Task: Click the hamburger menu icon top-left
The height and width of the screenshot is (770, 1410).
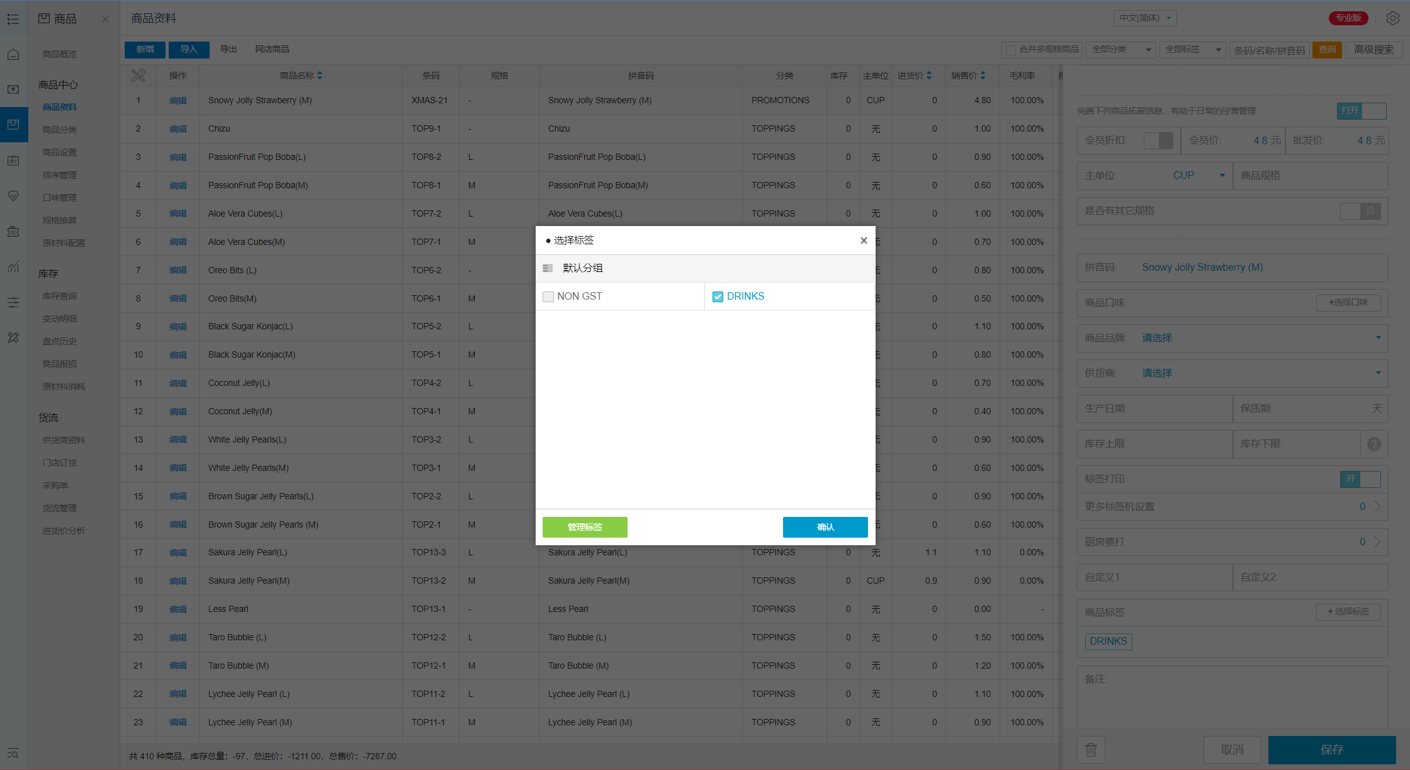Action: 13,19
